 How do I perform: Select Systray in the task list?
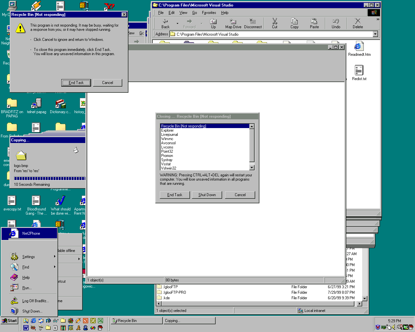pyautogui.click(x=205, y=160)
